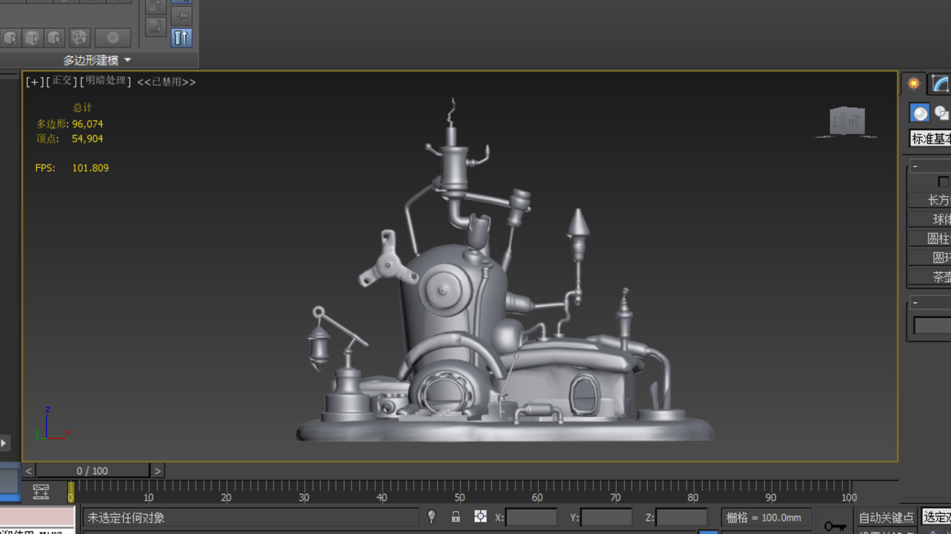Enable 自动关键点 auto key mode
This screenshot has width=951, height=534.
[x=886, y=517]
